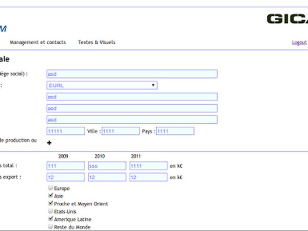Viewport: 308px width, 231px height.
Task: Click the 2009 export revenue field
Action: (x=66, y=177)
